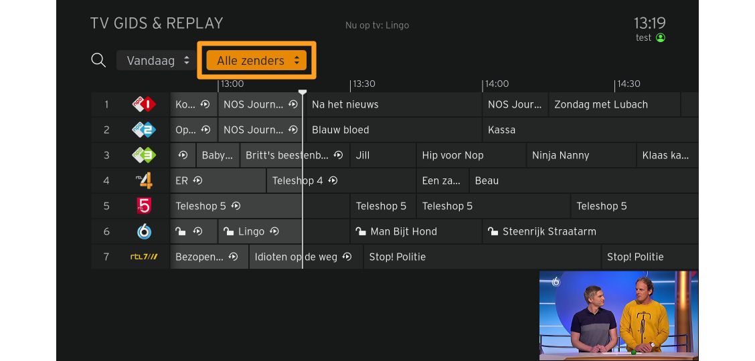This screenshot has height=361, width=755.
Task: Pick the RTL 7 channel logo
Action: point(143,257)
